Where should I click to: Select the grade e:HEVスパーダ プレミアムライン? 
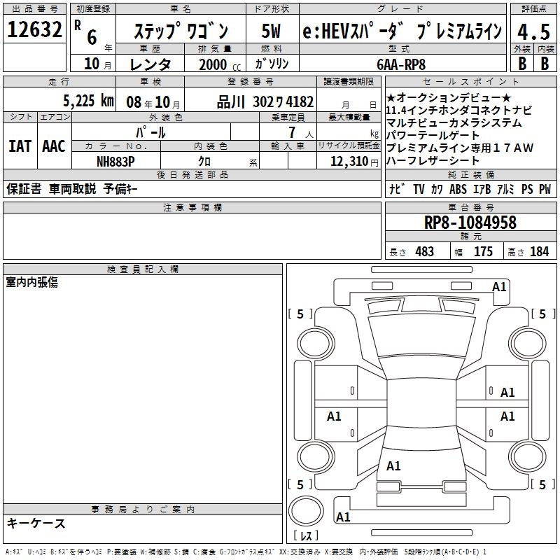(x=402, y=31)
